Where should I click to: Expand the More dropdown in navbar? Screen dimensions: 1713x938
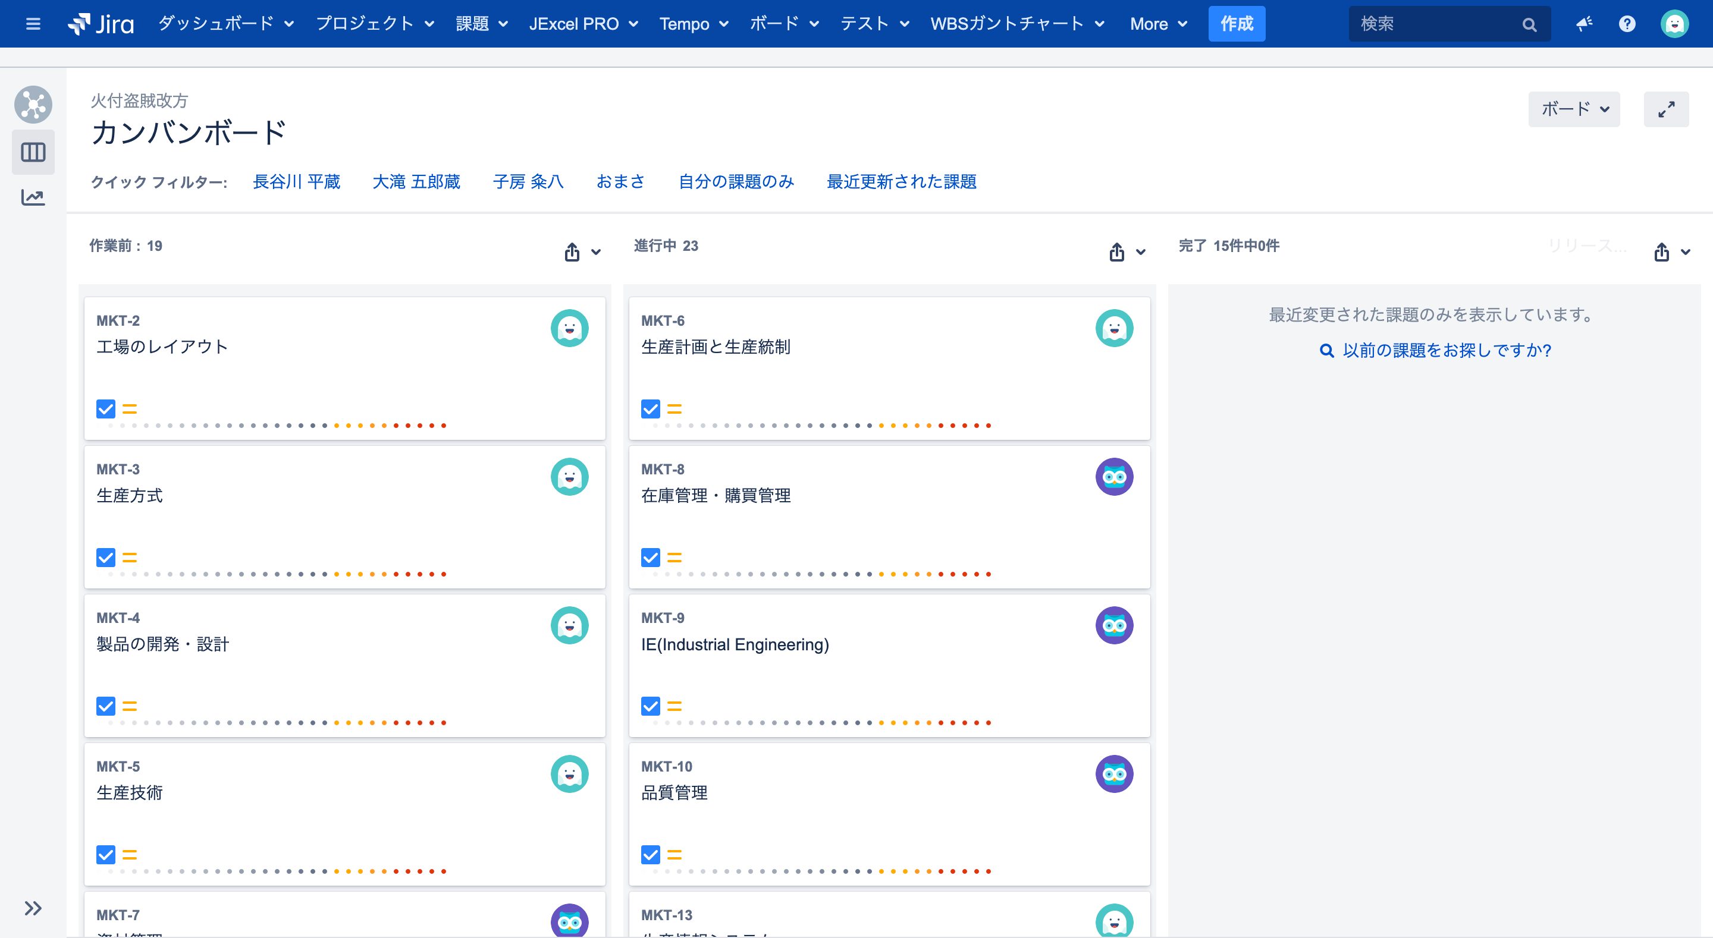(x=1159, y=24)
